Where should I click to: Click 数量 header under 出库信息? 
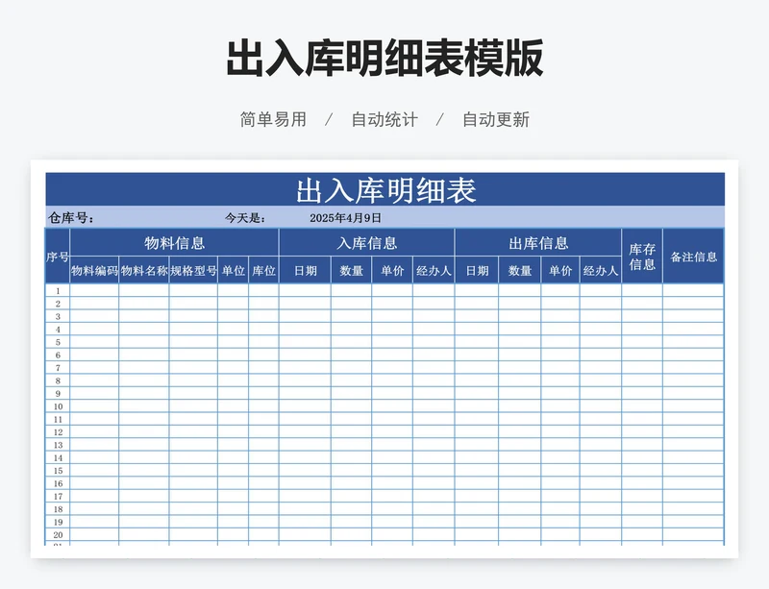click(x=519, y=270)
